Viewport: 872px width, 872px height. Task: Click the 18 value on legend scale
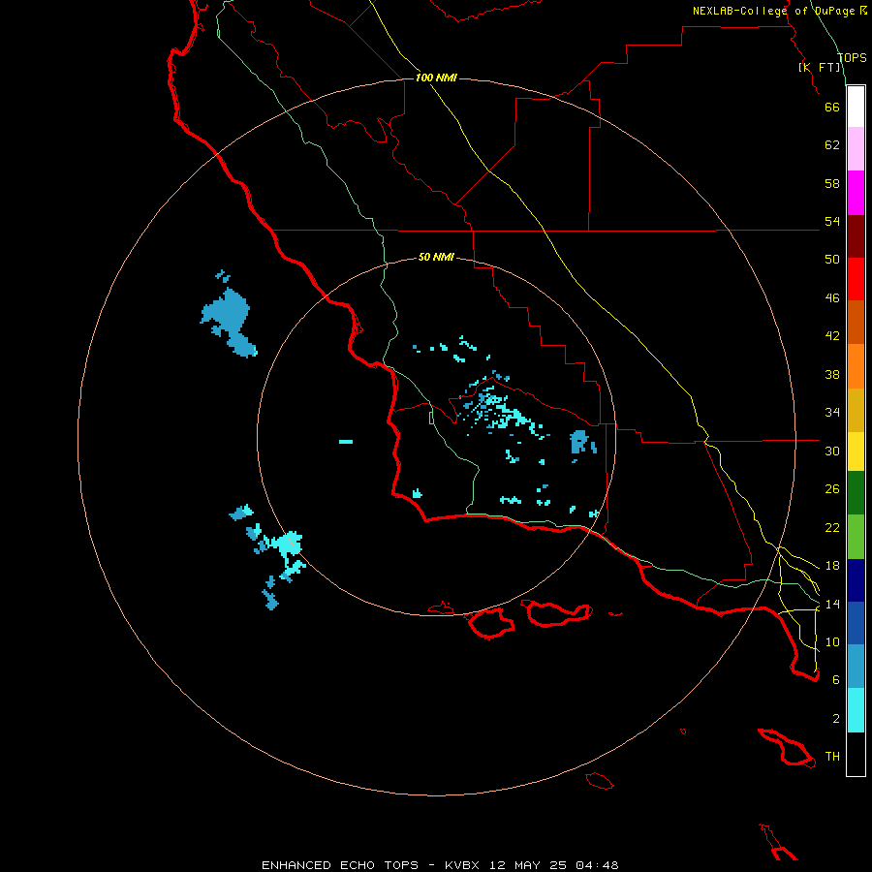(832, 566)
